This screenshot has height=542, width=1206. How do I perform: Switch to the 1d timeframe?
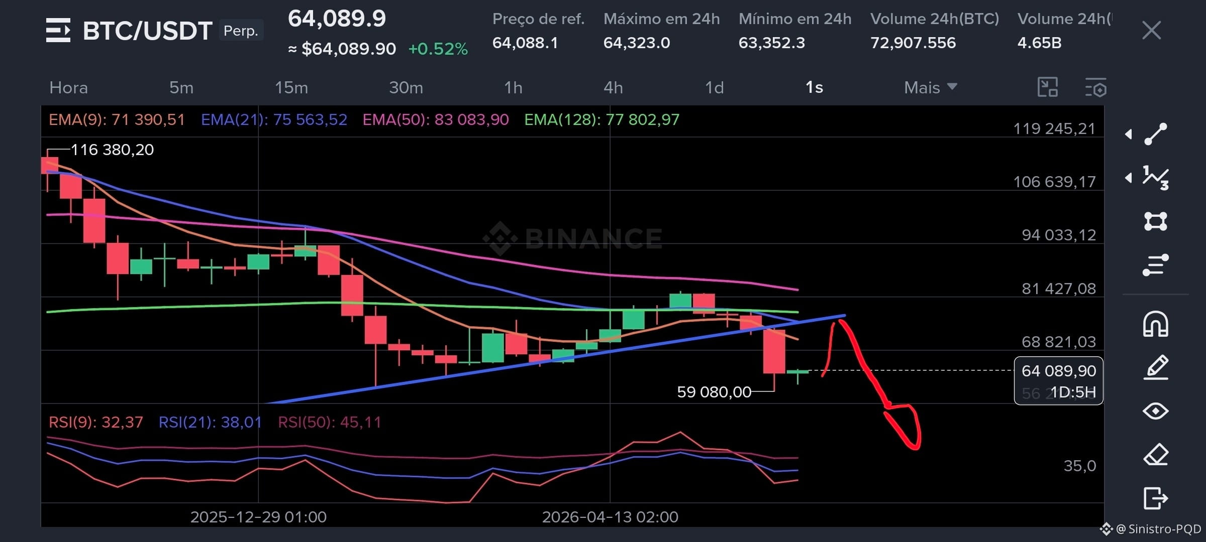tap(714, 88)
